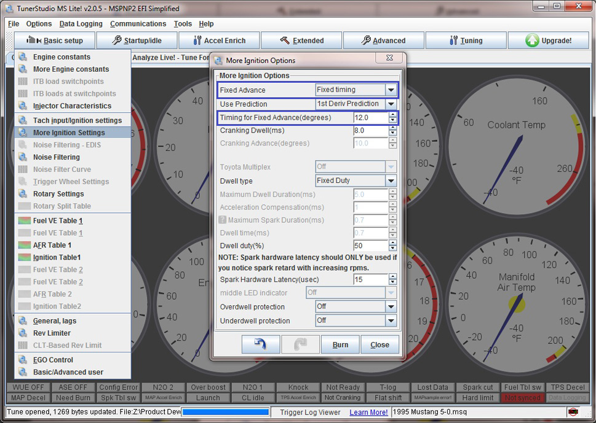
Task: Open the Dwell type dropdown
Action: click(391, 181)
